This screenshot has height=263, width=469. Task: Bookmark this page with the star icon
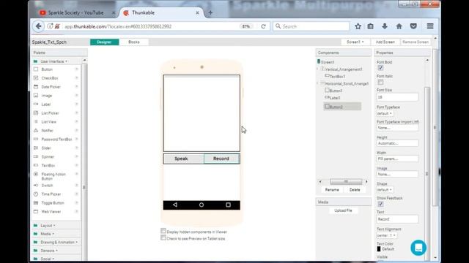358,26
